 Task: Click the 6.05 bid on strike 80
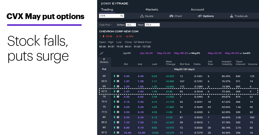(x=127, y=117)
